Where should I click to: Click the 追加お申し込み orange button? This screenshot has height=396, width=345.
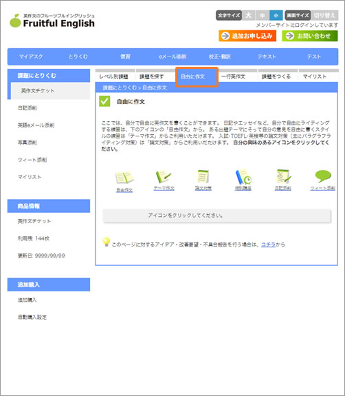[x=247, y=36]
